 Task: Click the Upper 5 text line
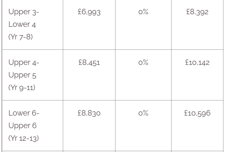[x=22, y=75]
